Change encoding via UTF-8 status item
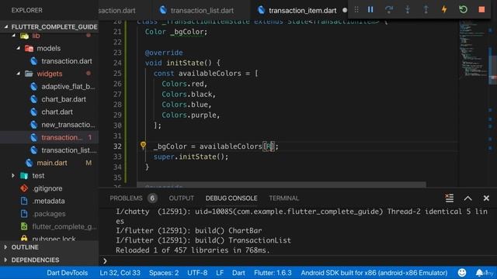This screenshot has width=497, height=279. point(197,273)
